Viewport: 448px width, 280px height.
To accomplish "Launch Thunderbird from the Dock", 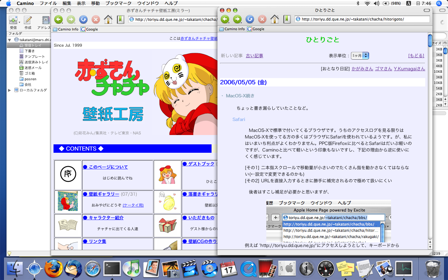I will (73, 268).
